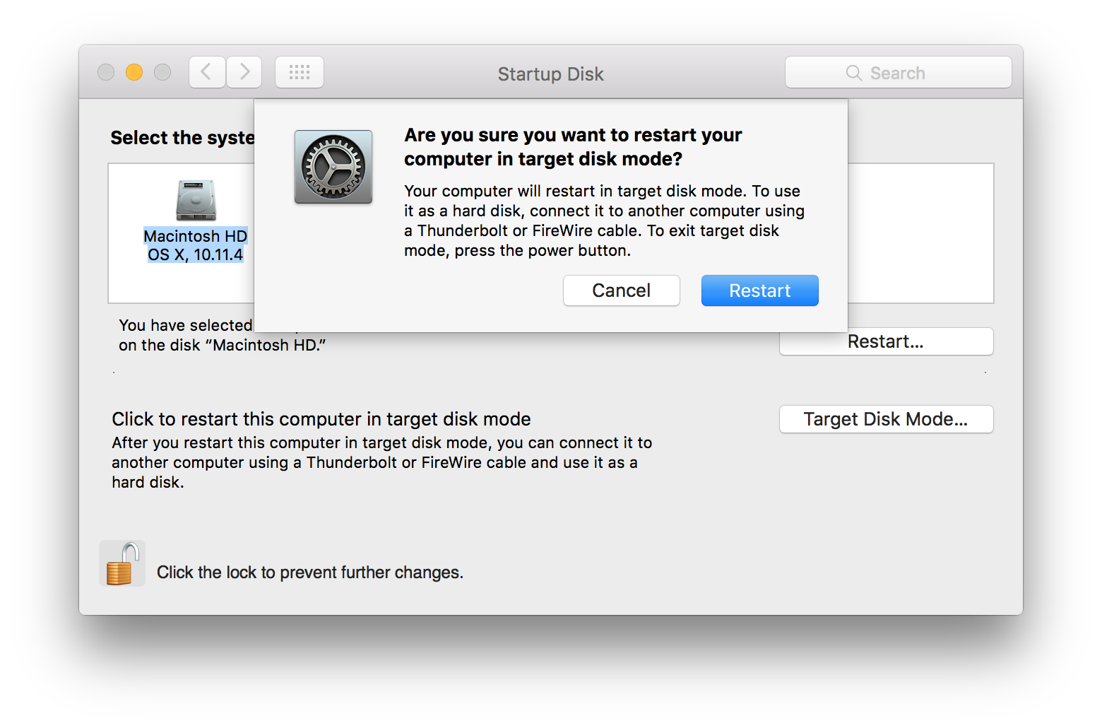The width and height of the screenshot is (1102, 728).
Task: Click Restart to confirm target disk mode
Action: pos(759,290)
